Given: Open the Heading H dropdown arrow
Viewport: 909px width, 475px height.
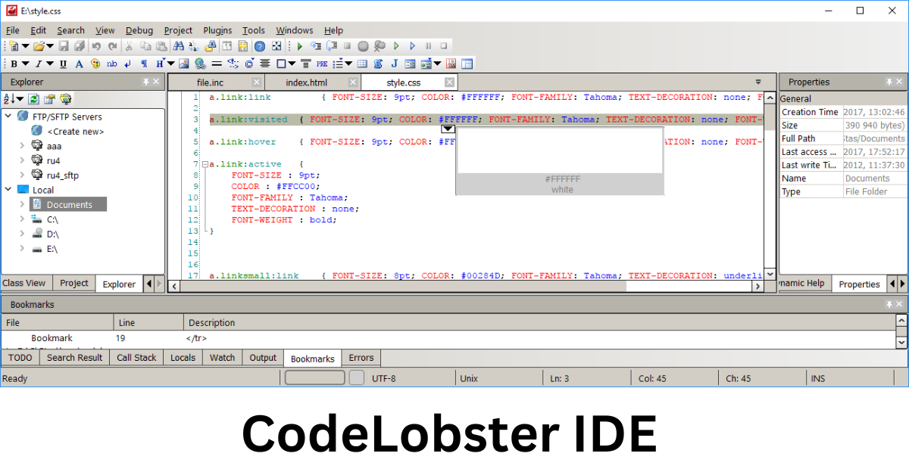Looking at the screenshot, I should tap(170, 64).
